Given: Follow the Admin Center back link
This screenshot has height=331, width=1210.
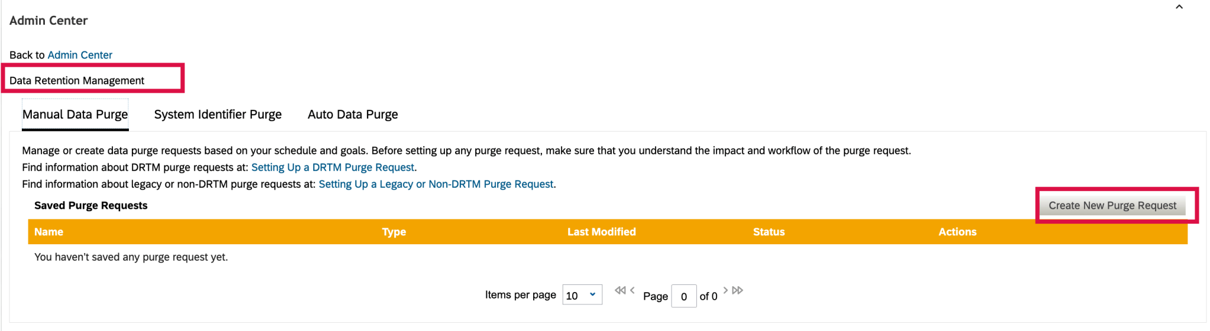Looking at the screenshot, I should coord(80,55).
